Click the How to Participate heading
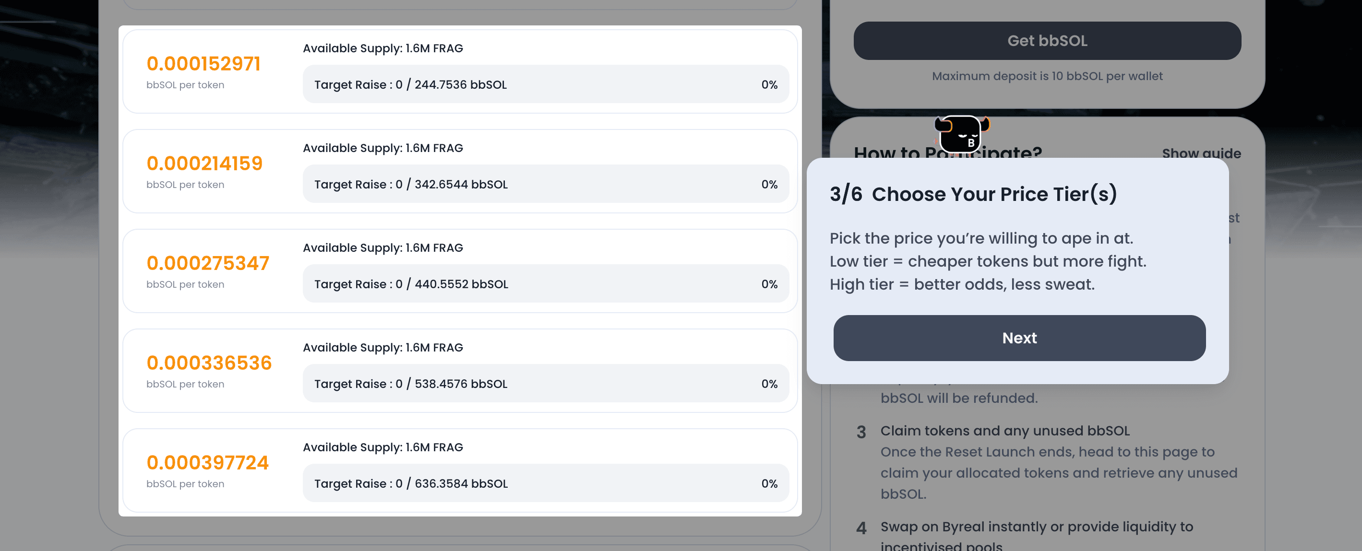1362x551 pixels. (947, 152)
